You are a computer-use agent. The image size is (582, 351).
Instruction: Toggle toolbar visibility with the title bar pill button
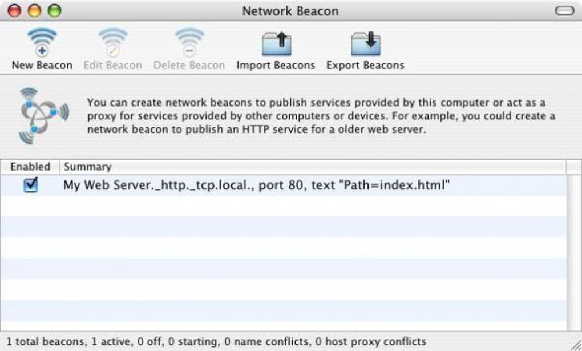point(564,11)
